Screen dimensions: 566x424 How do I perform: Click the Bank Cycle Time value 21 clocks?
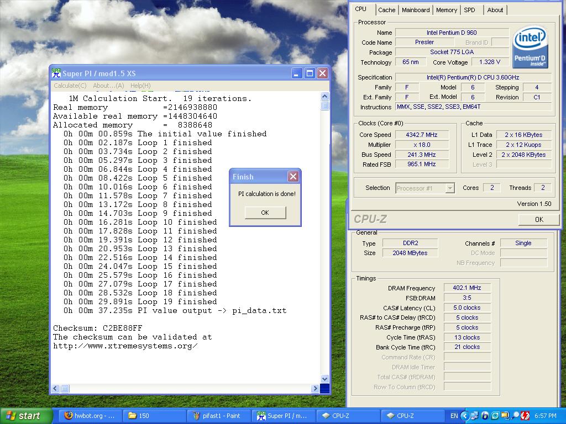pyautogui.click(x=467, y=347)
